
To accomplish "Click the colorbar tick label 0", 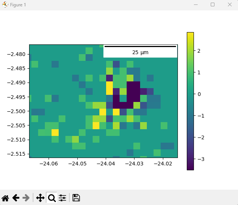I will 200,94.
